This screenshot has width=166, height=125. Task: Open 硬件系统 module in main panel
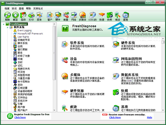pos(128,43)
